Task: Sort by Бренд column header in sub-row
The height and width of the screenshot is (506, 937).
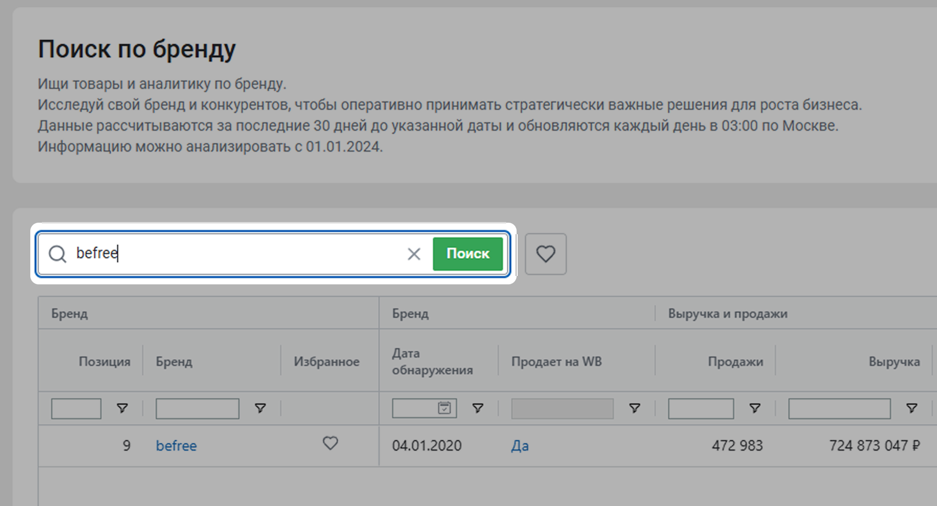Action: click(174, 362)
